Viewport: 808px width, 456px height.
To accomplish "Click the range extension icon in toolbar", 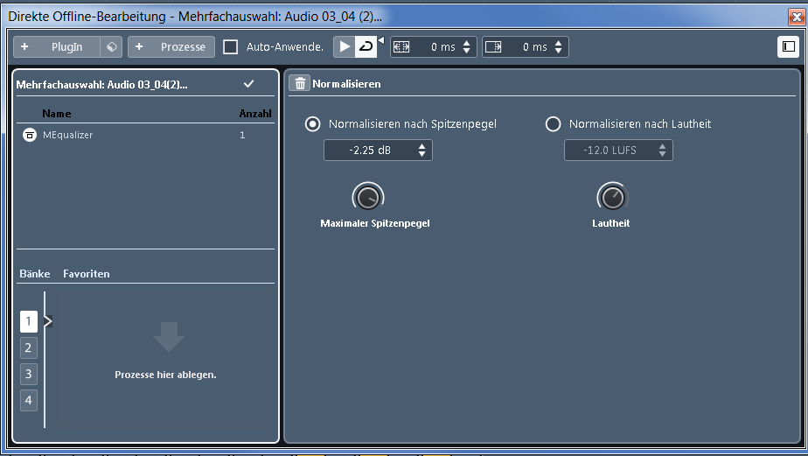I will [x=401, y=47].
